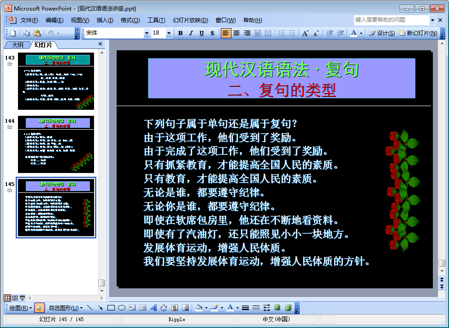Click the Slide Show view icon
Screen dimensions: 449x328
(x=22, y=298)
